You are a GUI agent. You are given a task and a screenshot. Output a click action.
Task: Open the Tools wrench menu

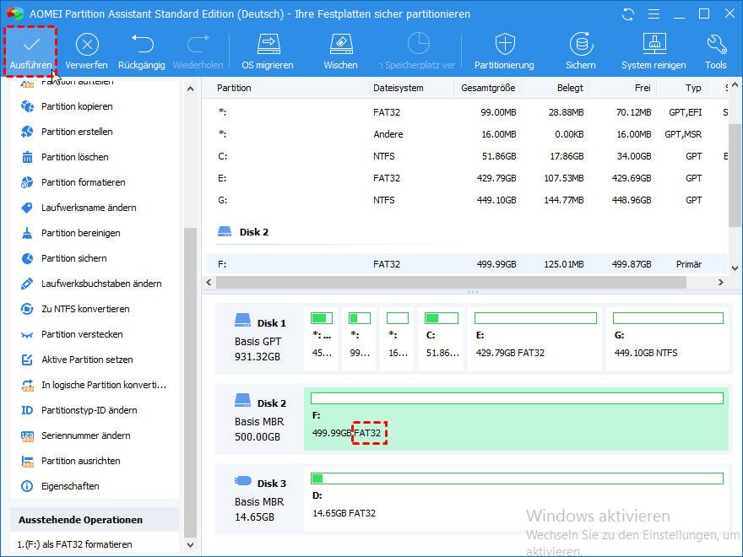point(716,45)
